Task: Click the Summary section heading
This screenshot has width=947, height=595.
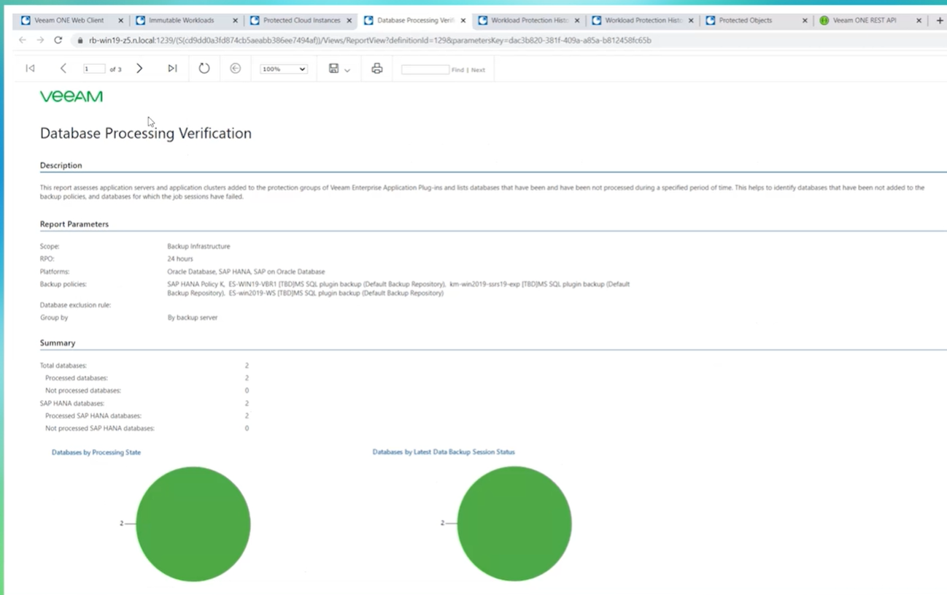Action: 58,343
